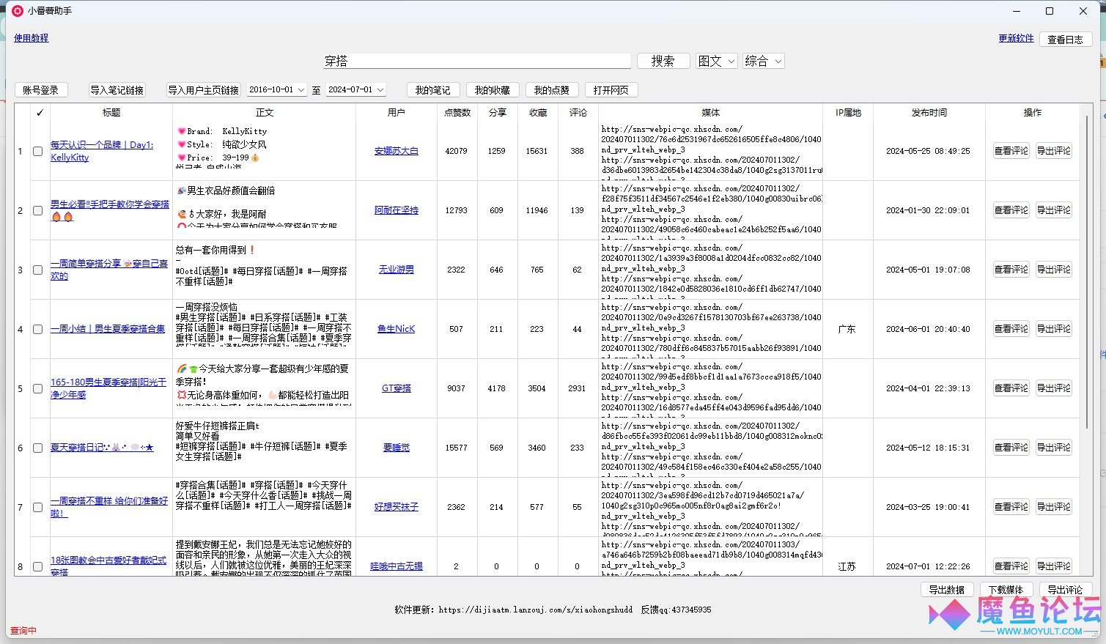
Task: Click the 我的收藏 button
Action: coord(493,90)
